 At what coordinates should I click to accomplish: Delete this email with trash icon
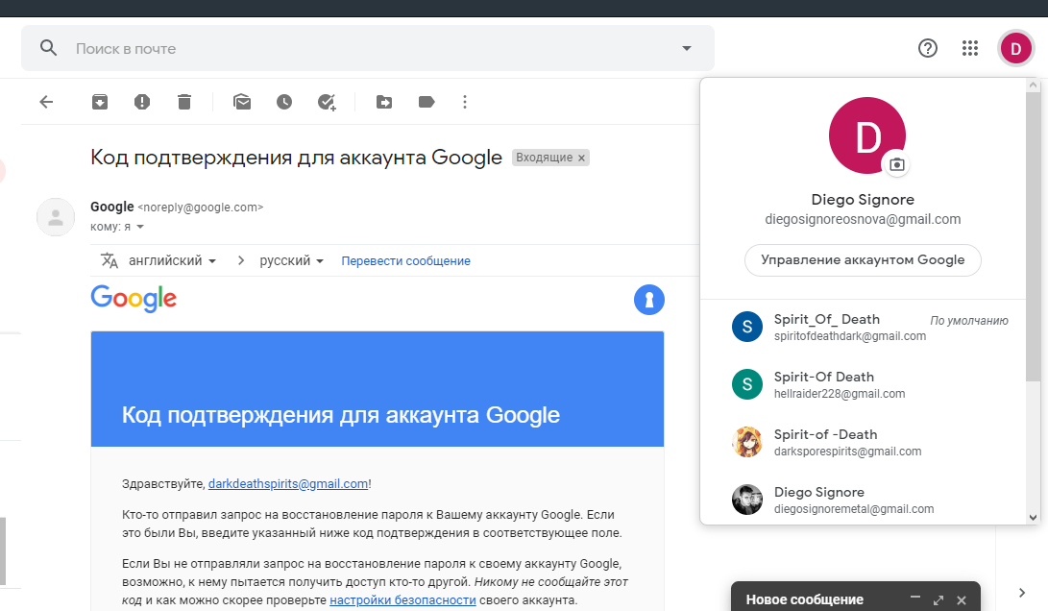(x=184, y=102)
